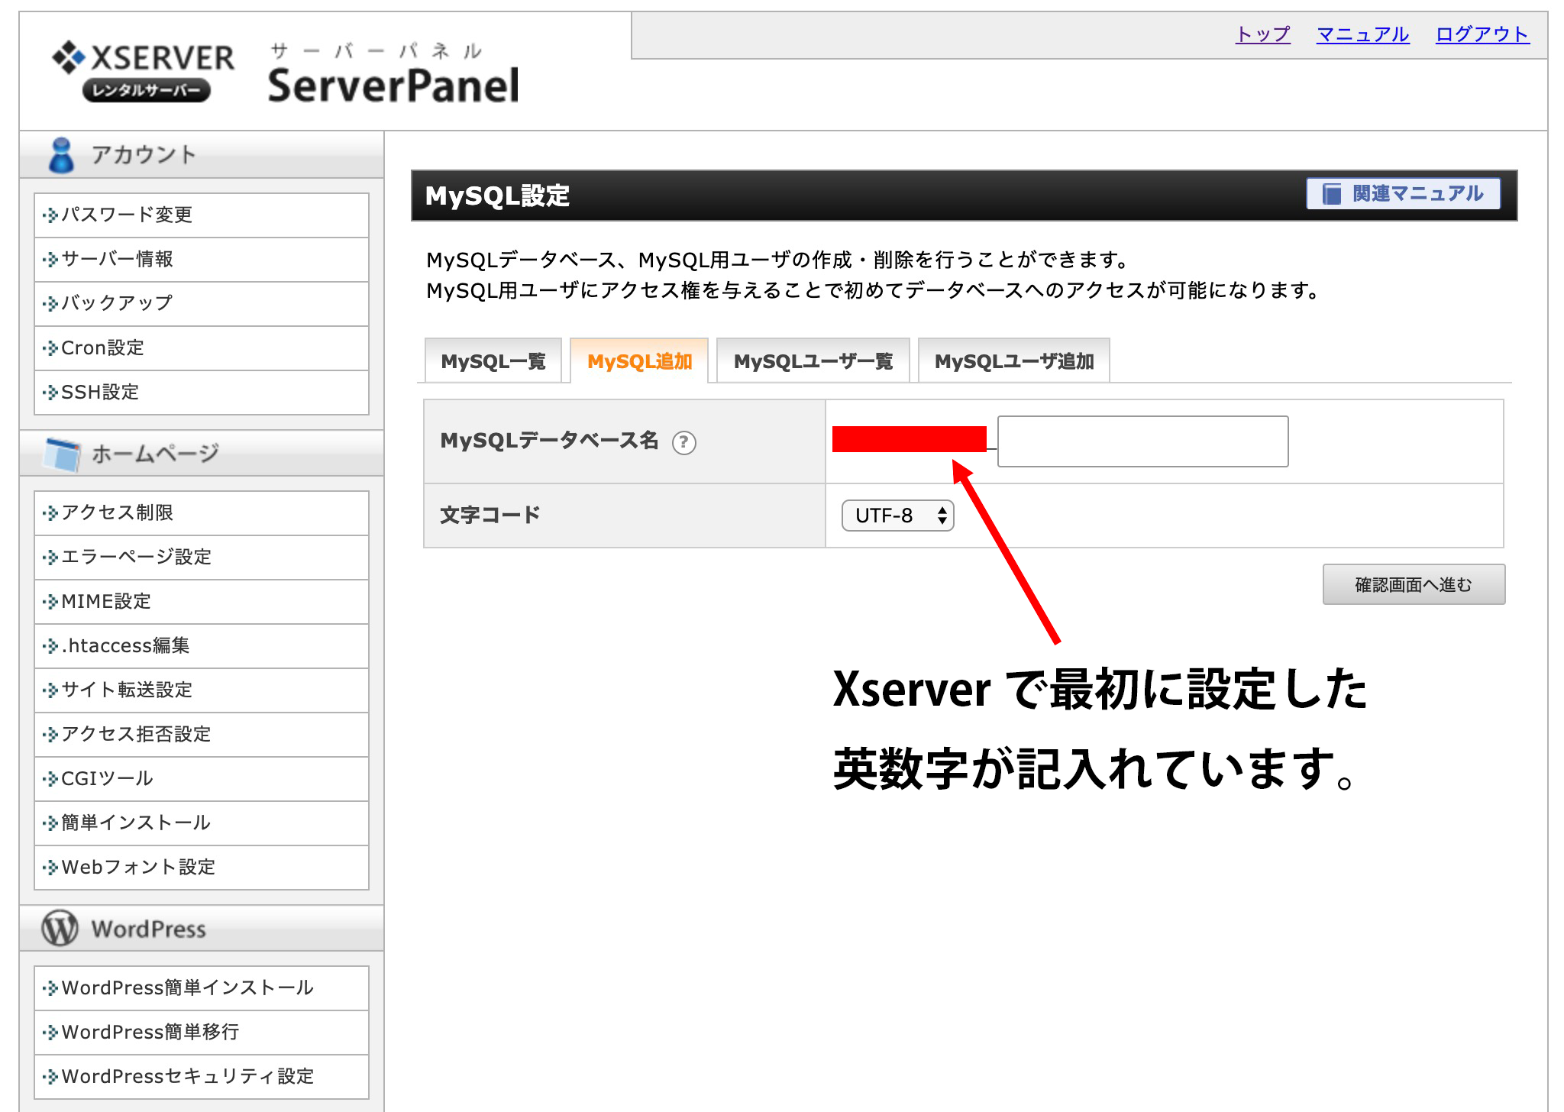Click the stepper arrows on the 文字コード selector
This screenshot has height=1112, width=1564.
point(941,515)
